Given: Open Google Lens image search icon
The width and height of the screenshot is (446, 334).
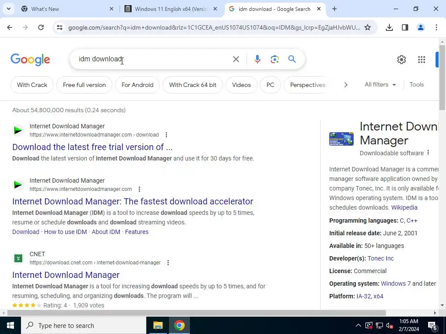Looking at the screenshot, I should 274,59.
